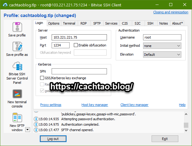The height and width of the screenshot is (146, 192).
Task: Open the C2S tab
Action: pos(125,23)
